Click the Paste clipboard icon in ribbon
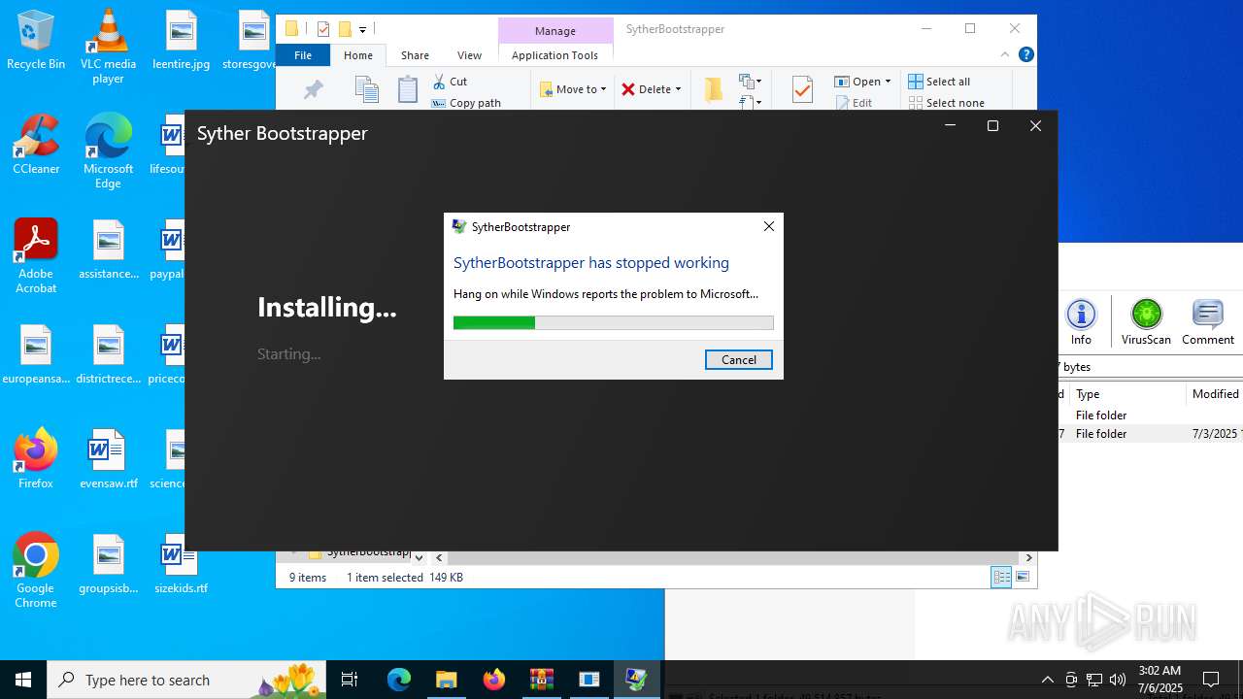 point(408,89)
